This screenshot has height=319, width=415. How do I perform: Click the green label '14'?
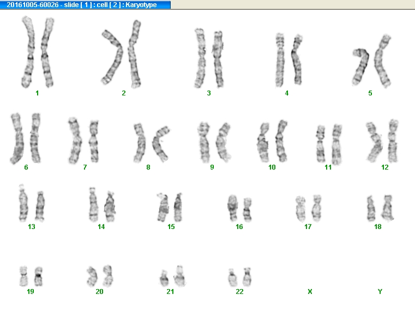tap(101, 227)
